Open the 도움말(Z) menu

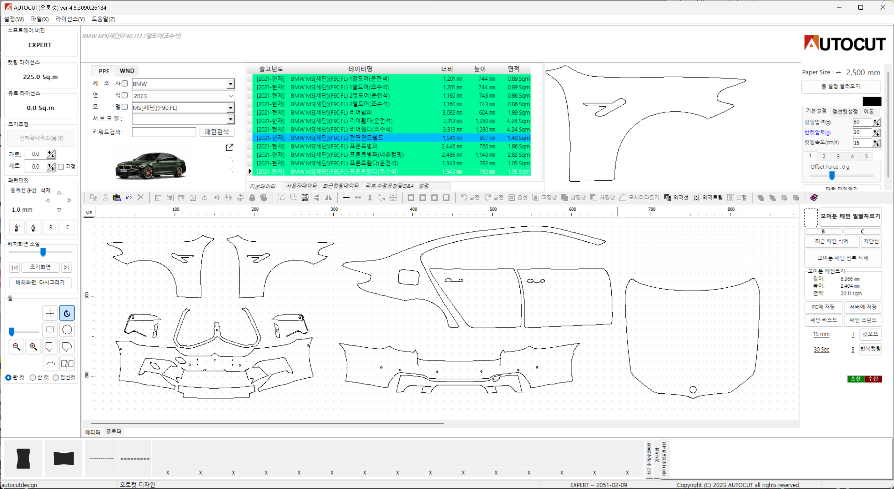pos(104,19)
